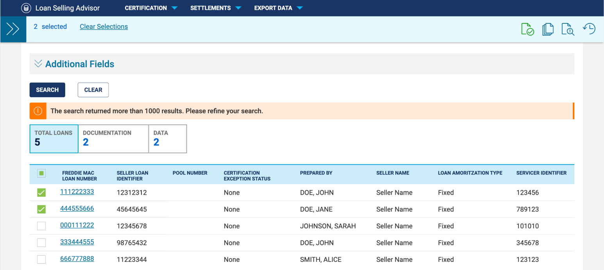Open the Settlements dropdown menu
The height and width of the screenshot is (270, 604).
[x=215, y=8]
